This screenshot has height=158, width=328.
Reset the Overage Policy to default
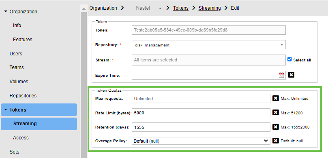(275, 141)
